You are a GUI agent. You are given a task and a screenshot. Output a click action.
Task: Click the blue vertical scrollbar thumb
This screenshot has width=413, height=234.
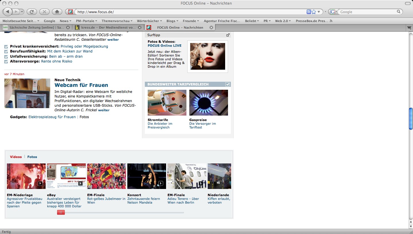tap(411, 119)
